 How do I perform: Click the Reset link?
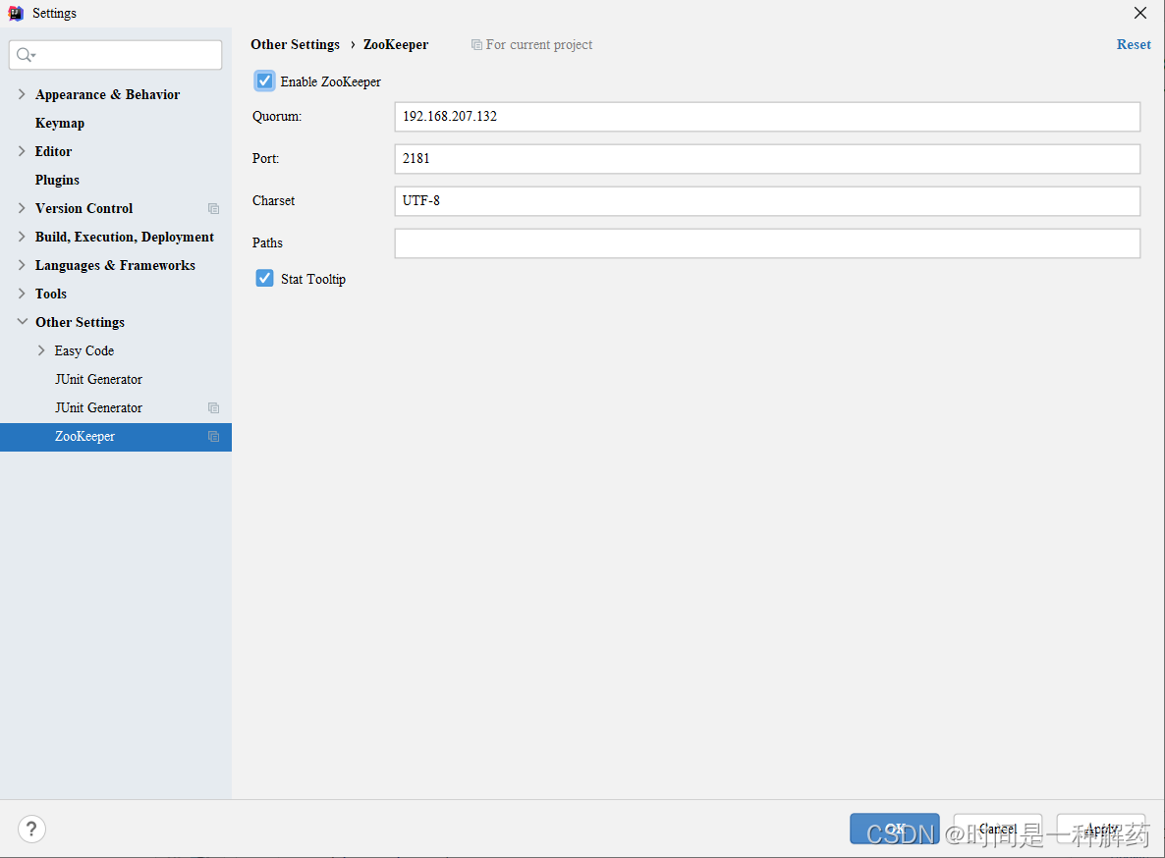click(x=1134, y=44)
